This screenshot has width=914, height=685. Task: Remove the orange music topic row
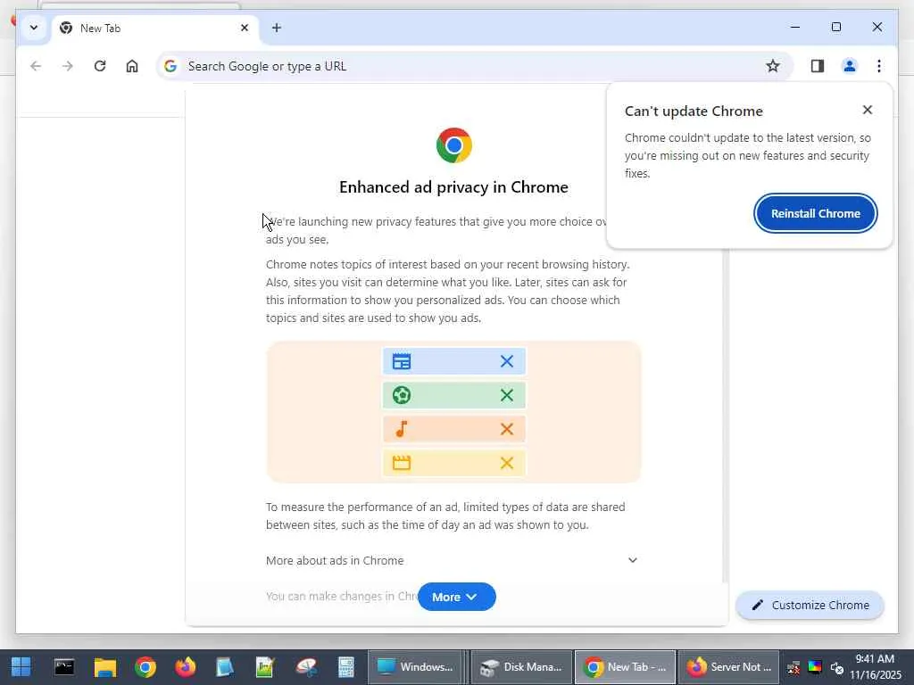point(507,429)
